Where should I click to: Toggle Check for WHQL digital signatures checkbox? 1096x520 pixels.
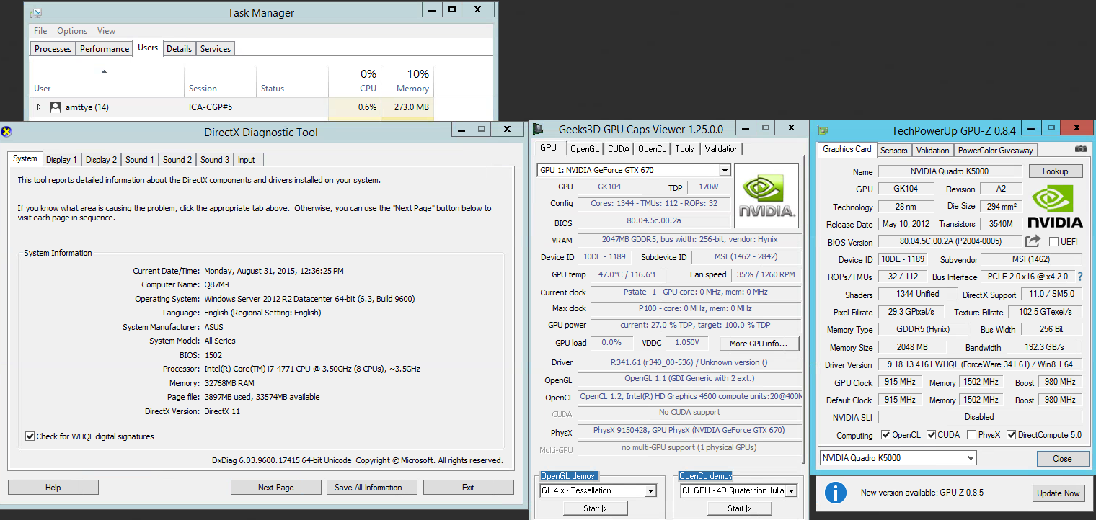tap(30, 436)
